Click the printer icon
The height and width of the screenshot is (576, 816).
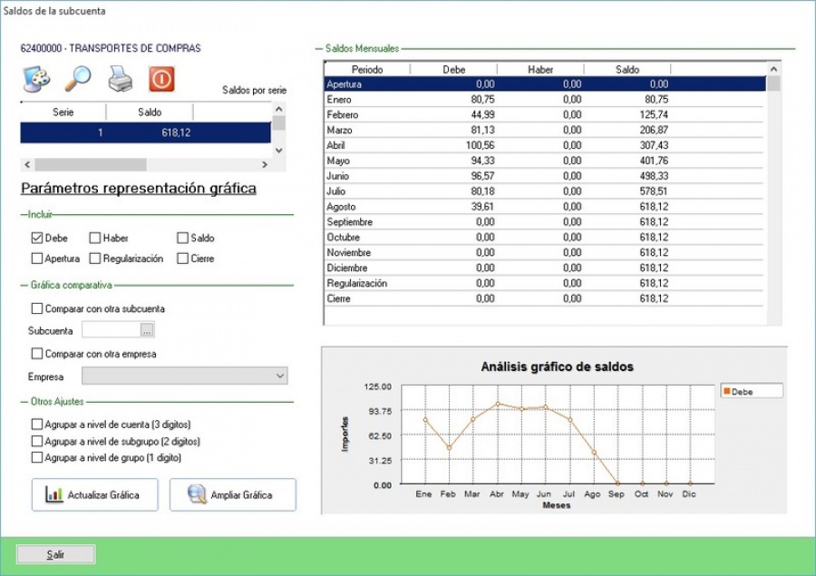coord(120,79)
